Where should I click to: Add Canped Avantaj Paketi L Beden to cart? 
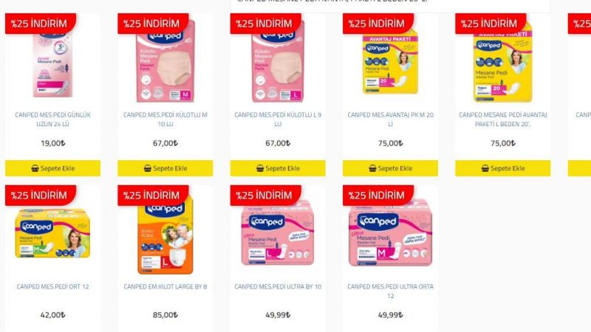(503, 168)
